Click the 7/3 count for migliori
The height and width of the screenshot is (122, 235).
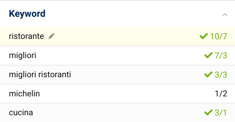click(221, 56)
